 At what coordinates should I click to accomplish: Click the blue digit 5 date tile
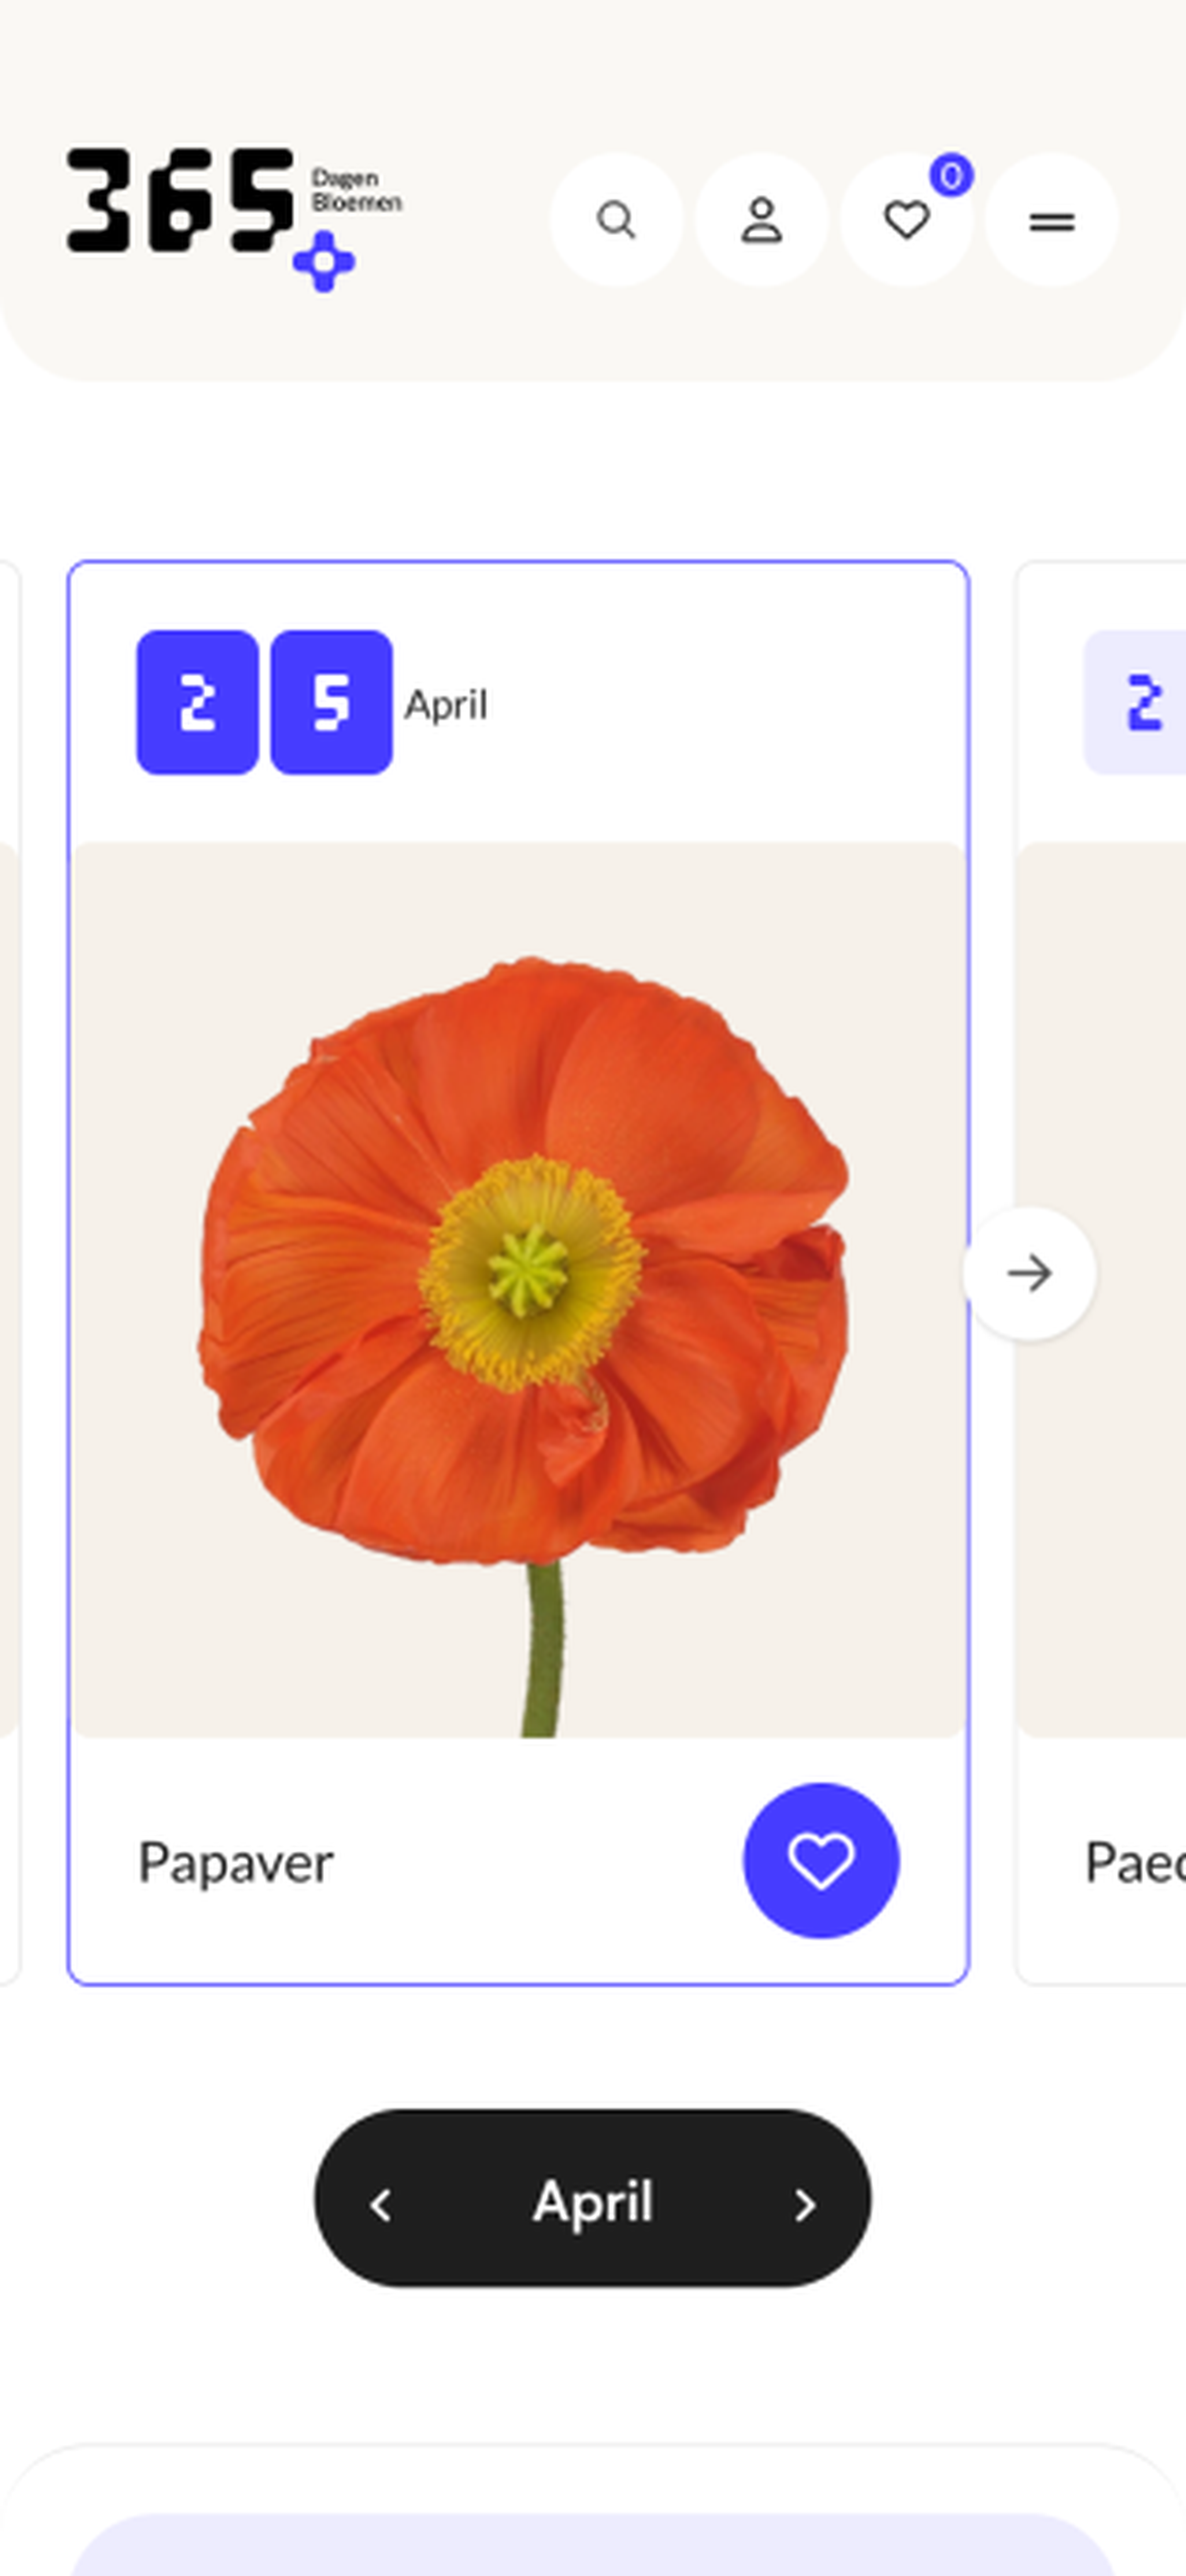click(331, 702)
